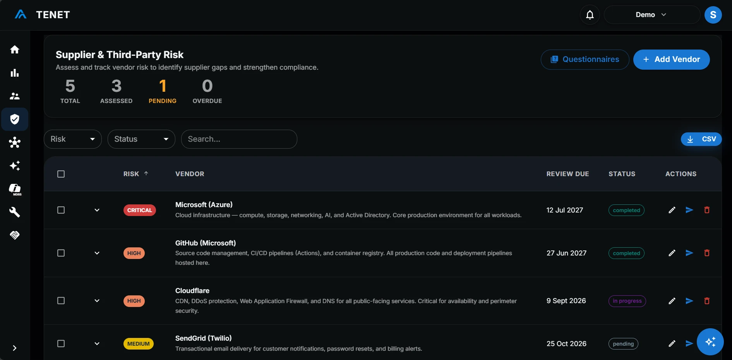732x360 pixels.
Task: Download the CSV export
Action: coord(701,139)
